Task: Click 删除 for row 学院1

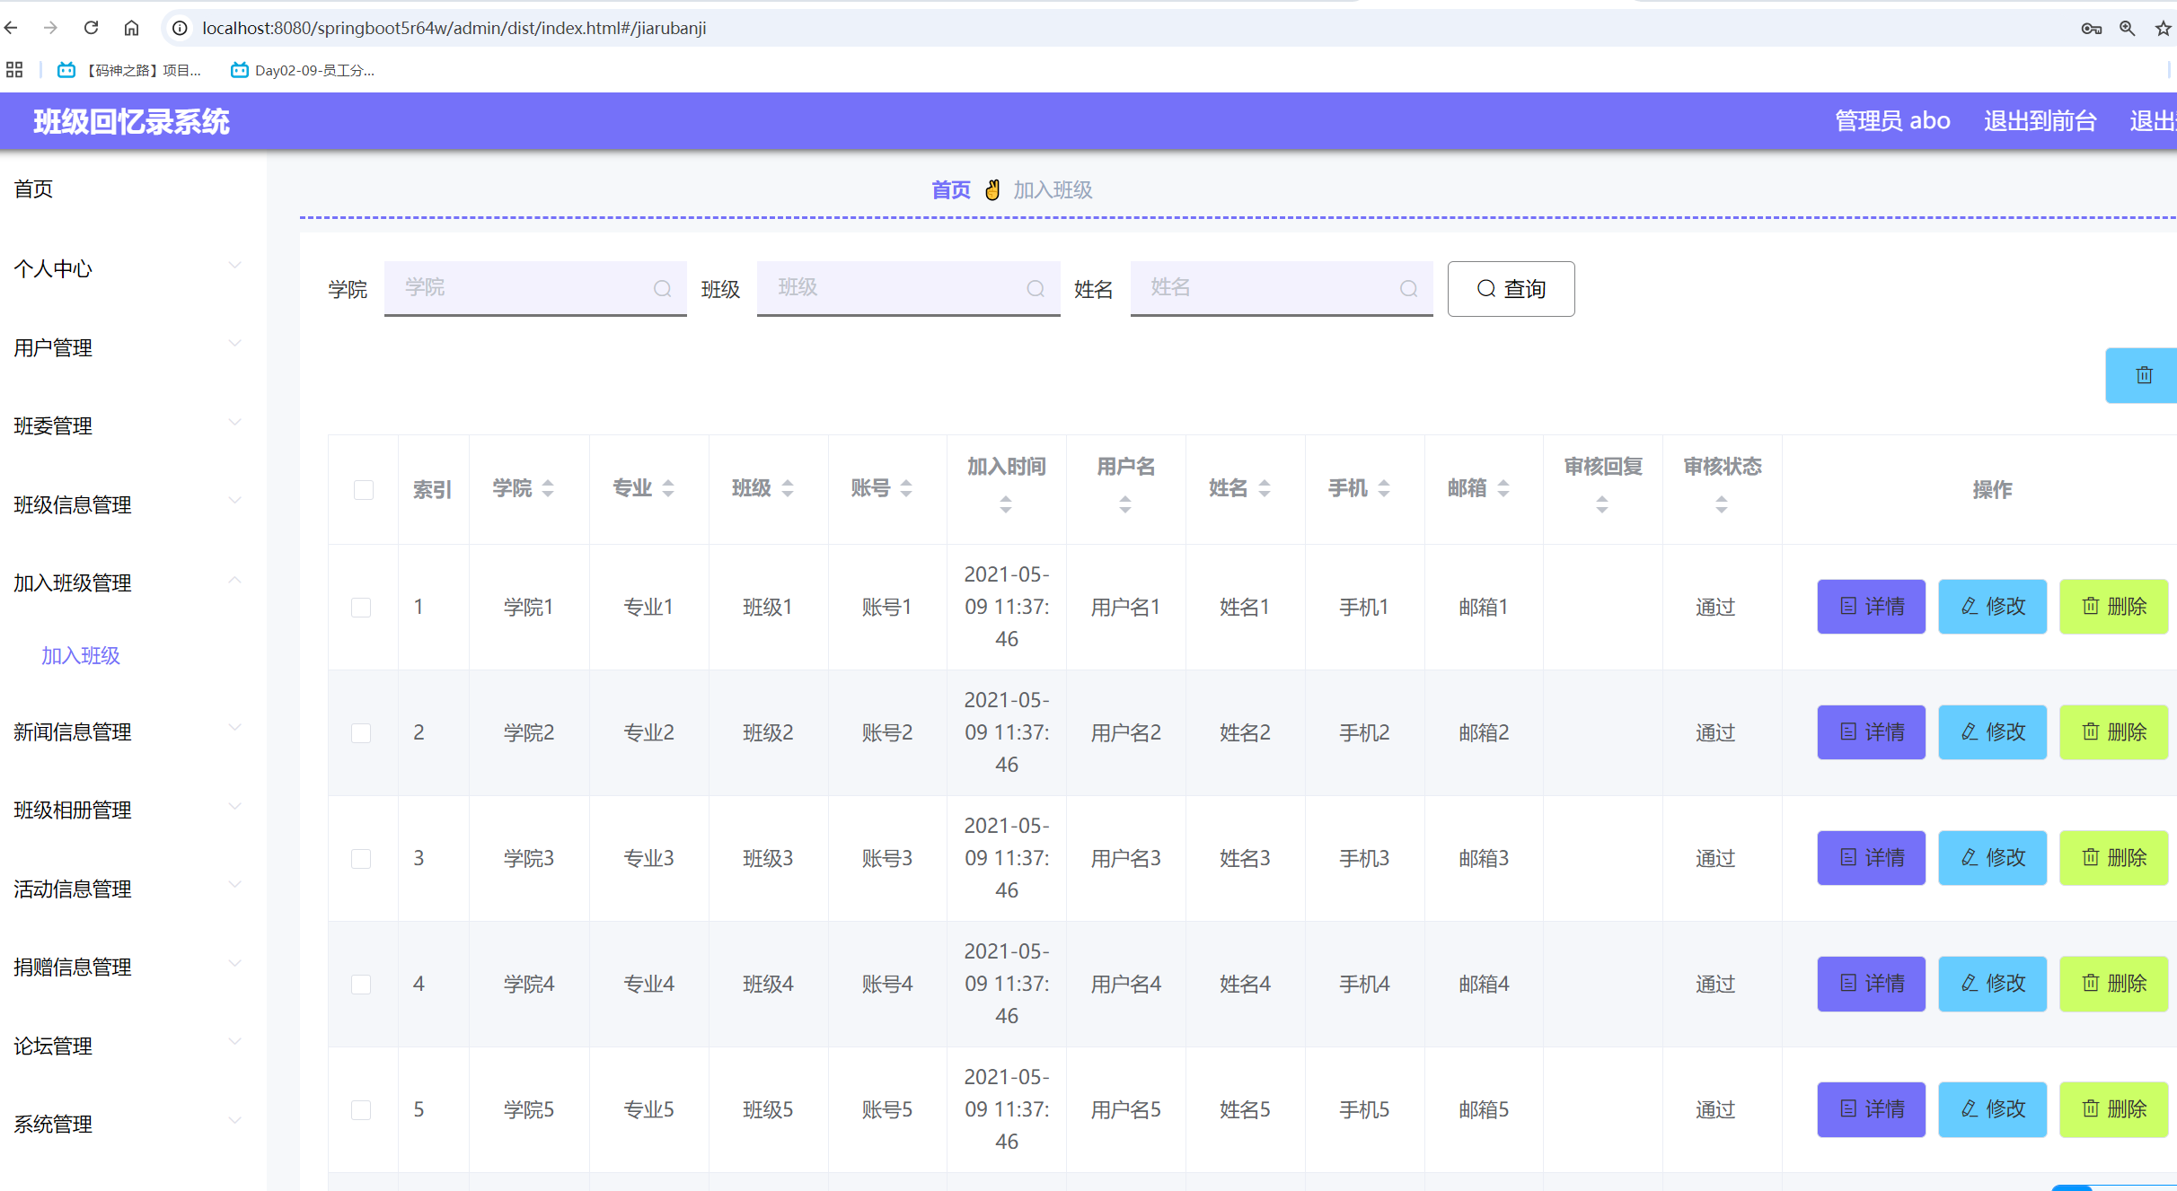Action: tap(2113, 607)
